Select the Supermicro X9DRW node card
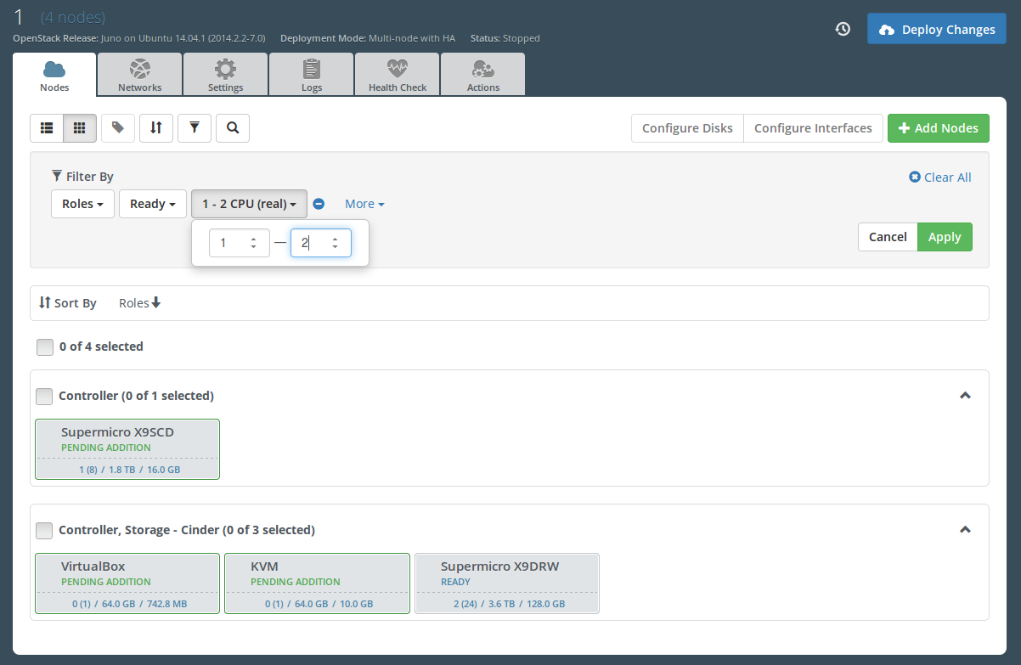 506,583
